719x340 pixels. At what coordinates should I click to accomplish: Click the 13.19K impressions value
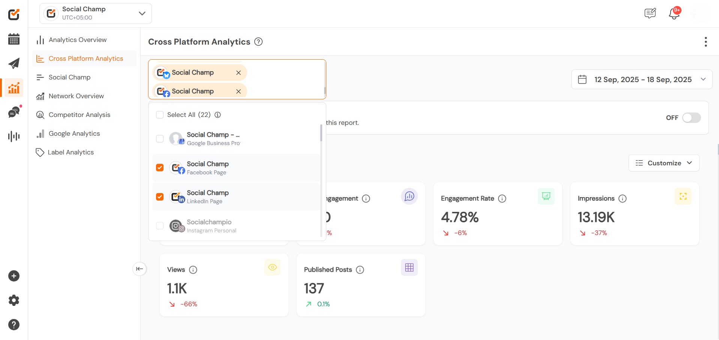(x=596, y=217)
